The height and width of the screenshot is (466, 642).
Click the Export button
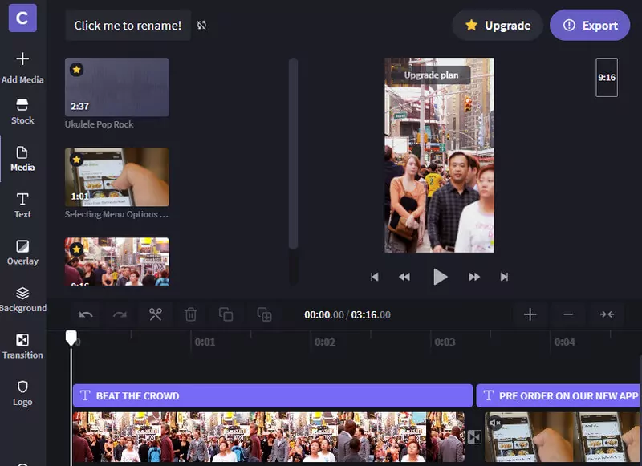coord(589,26)
